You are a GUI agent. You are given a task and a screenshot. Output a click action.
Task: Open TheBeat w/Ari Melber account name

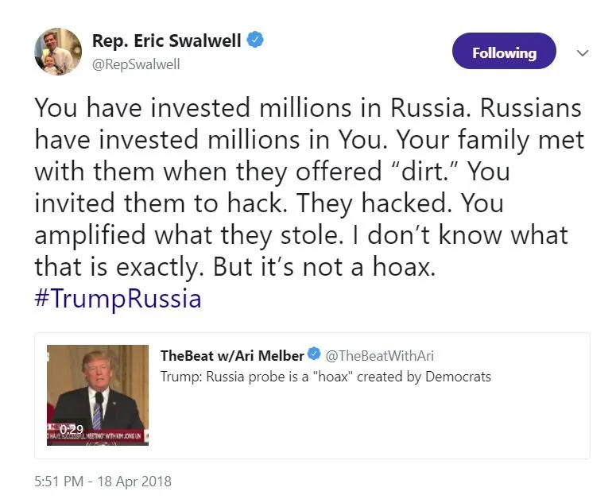232,355
